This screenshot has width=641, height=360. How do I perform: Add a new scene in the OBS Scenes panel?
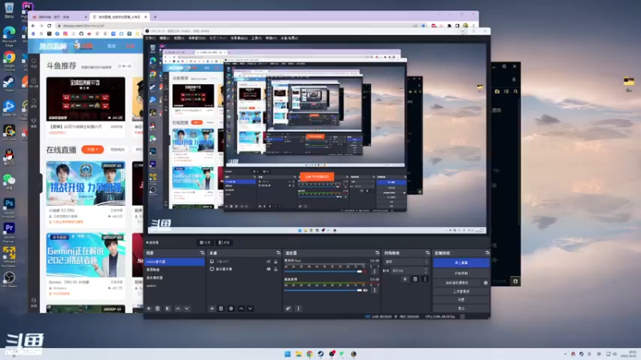click(x=148, y=309)
